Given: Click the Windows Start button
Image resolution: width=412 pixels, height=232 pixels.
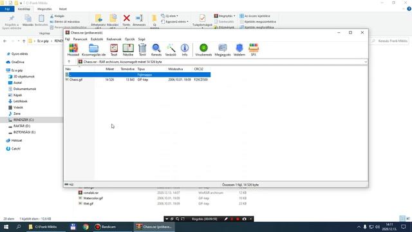Looking at the screenshot, I should pos(6,227).
